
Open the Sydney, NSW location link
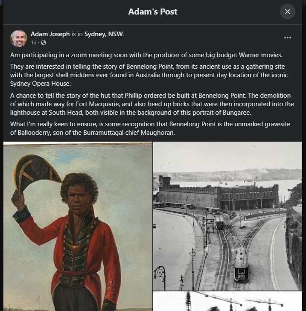tap(104, 34)
